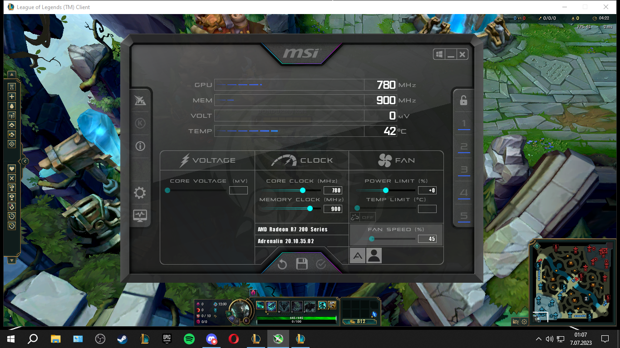
Task: Click the Fan header icon
Action: tap(385, 160)
